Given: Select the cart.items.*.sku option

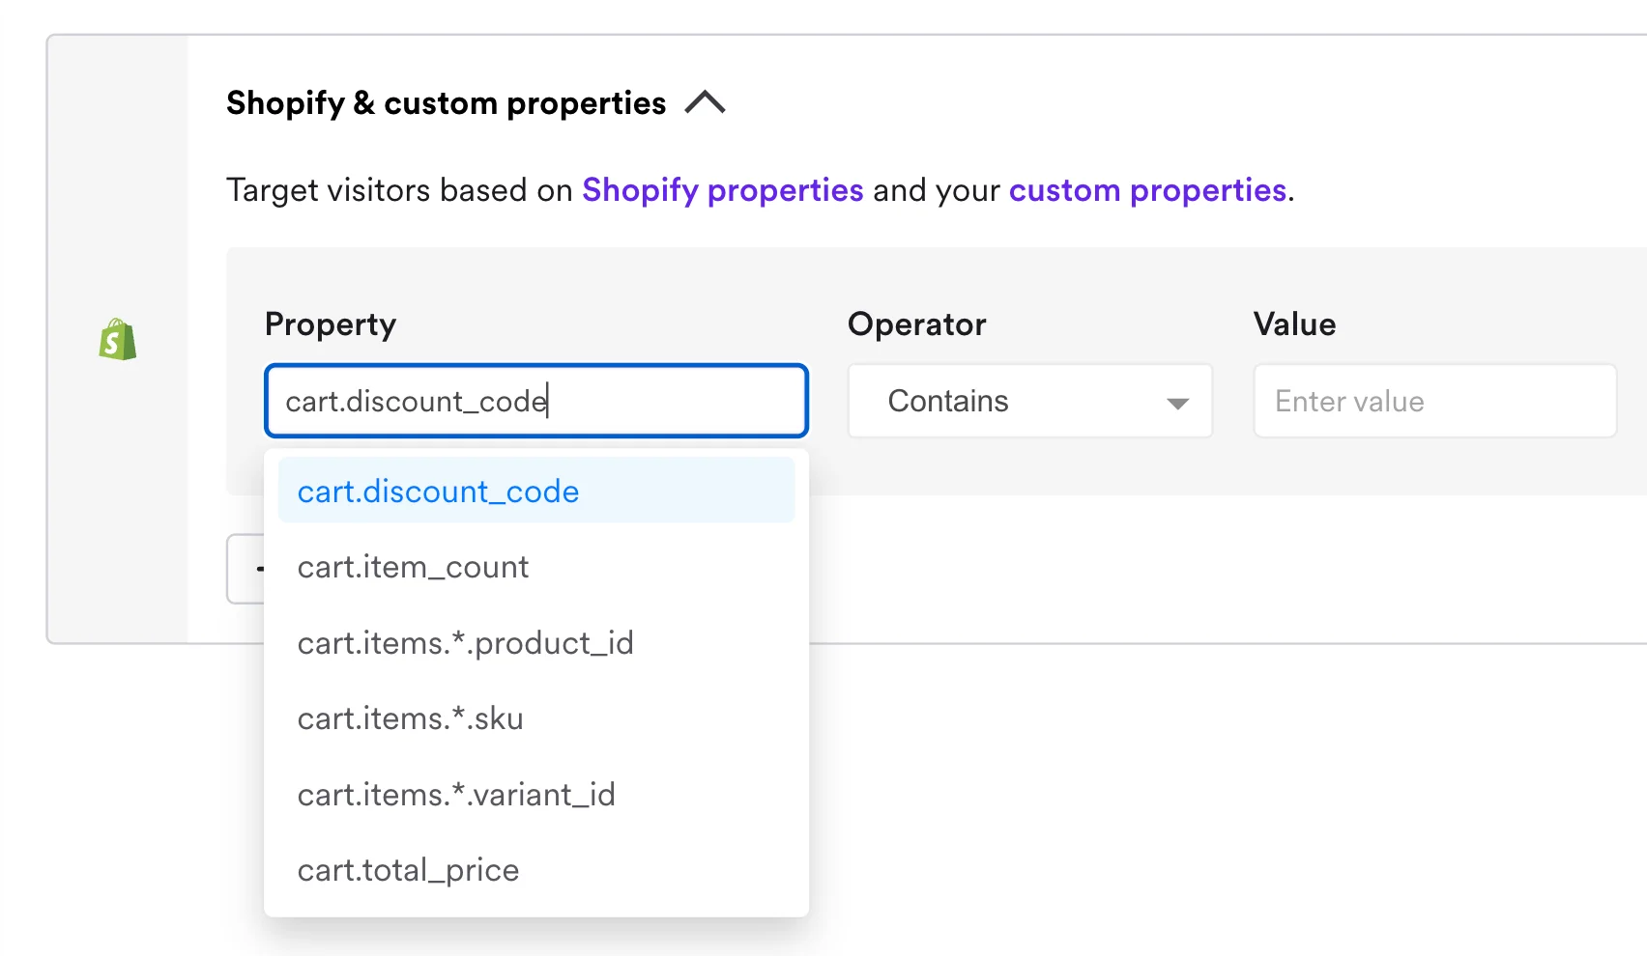Looking at the screenshot, I should click(x=410, y=718).
